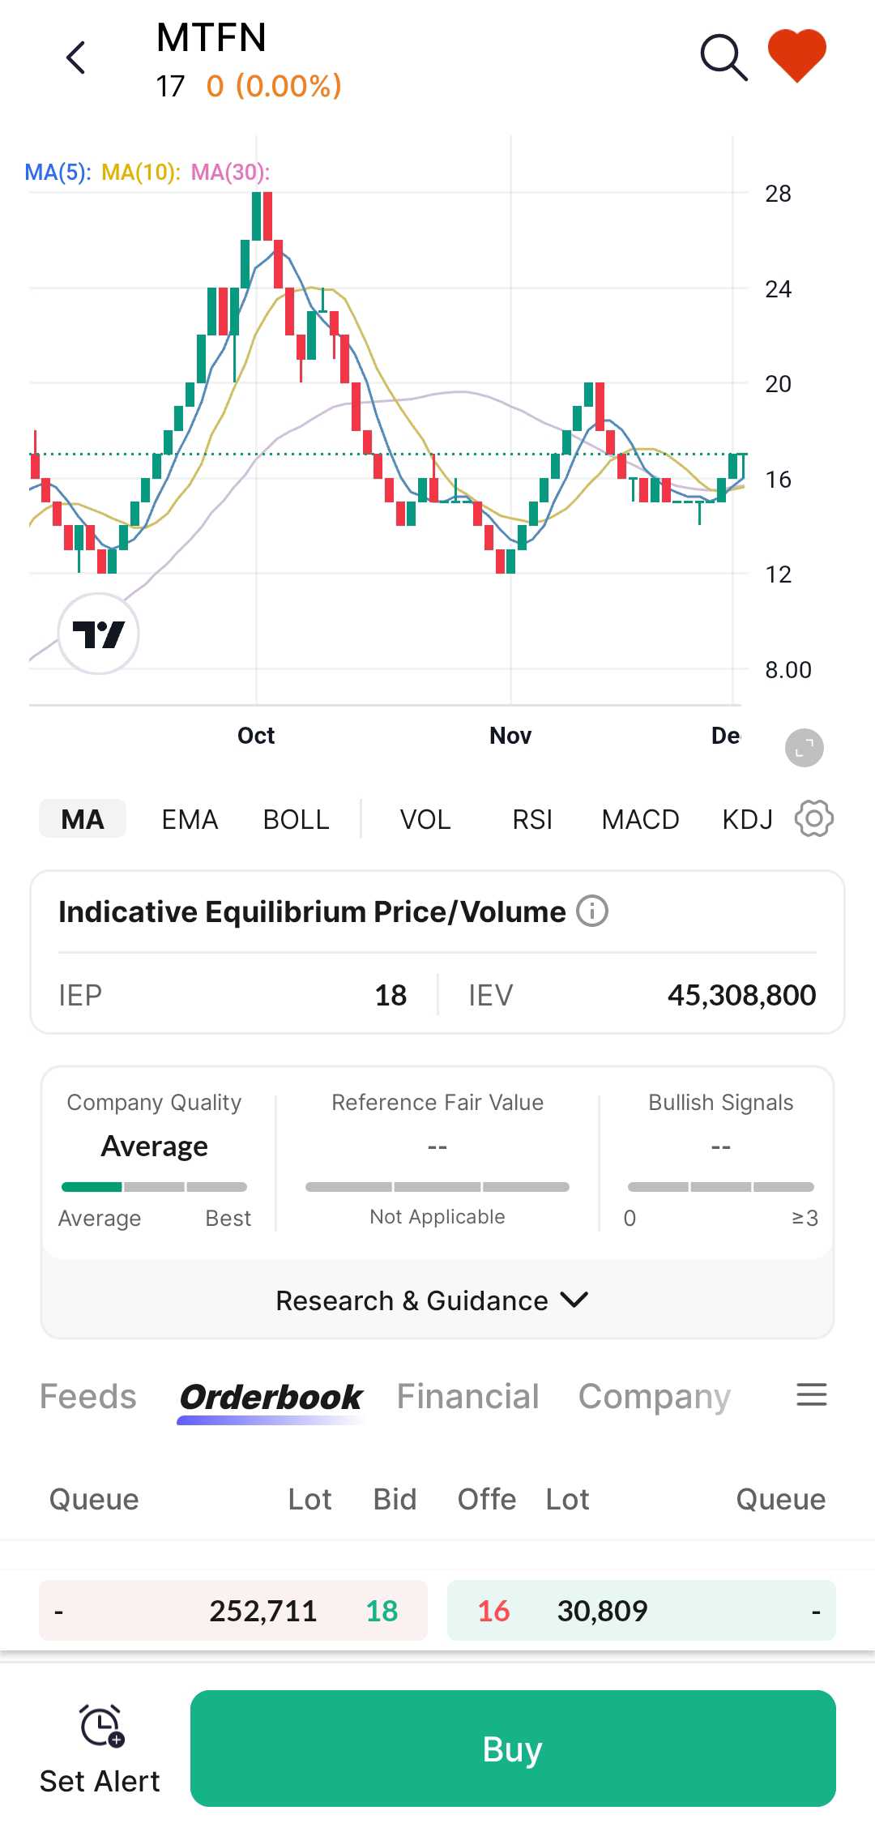Open the search magnifier icon
Screen dimensions: 875x1836
pos(723,58)
